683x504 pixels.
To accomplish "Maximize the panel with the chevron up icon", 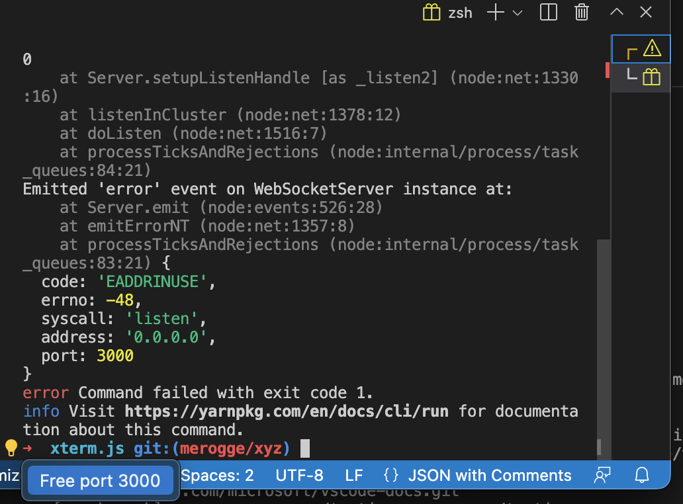I will (615, 12).
